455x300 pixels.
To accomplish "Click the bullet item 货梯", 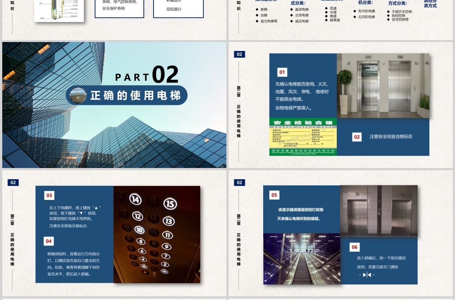I will point(264,15).
